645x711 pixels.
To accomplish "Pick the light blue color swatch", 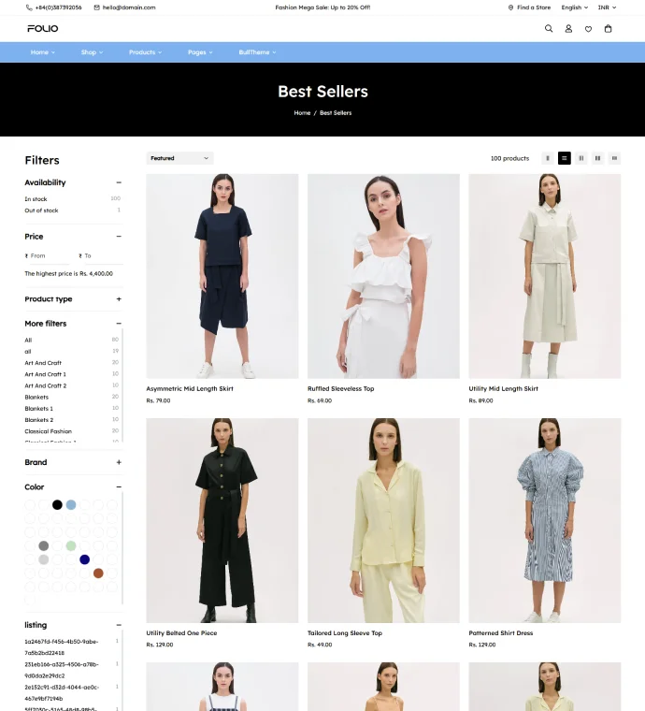I will (x=71, y=504).
